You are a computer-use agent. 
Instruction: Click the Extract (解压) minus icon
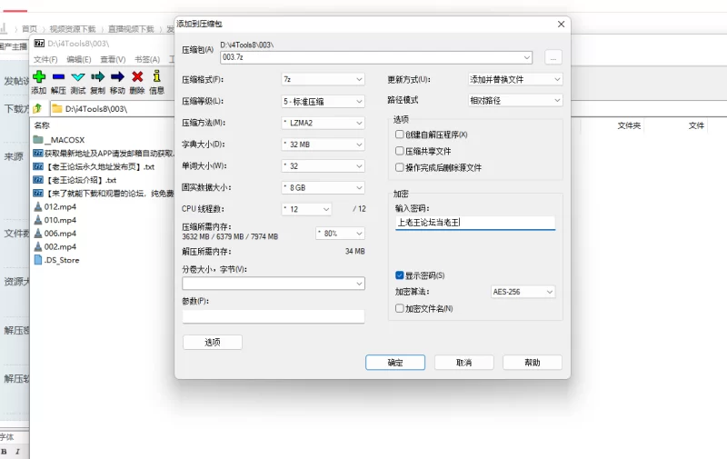click(58, 76)
